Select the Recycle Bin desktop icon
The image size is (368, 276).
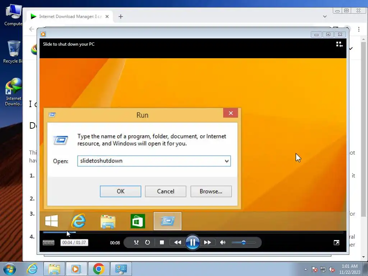point(13,52)
